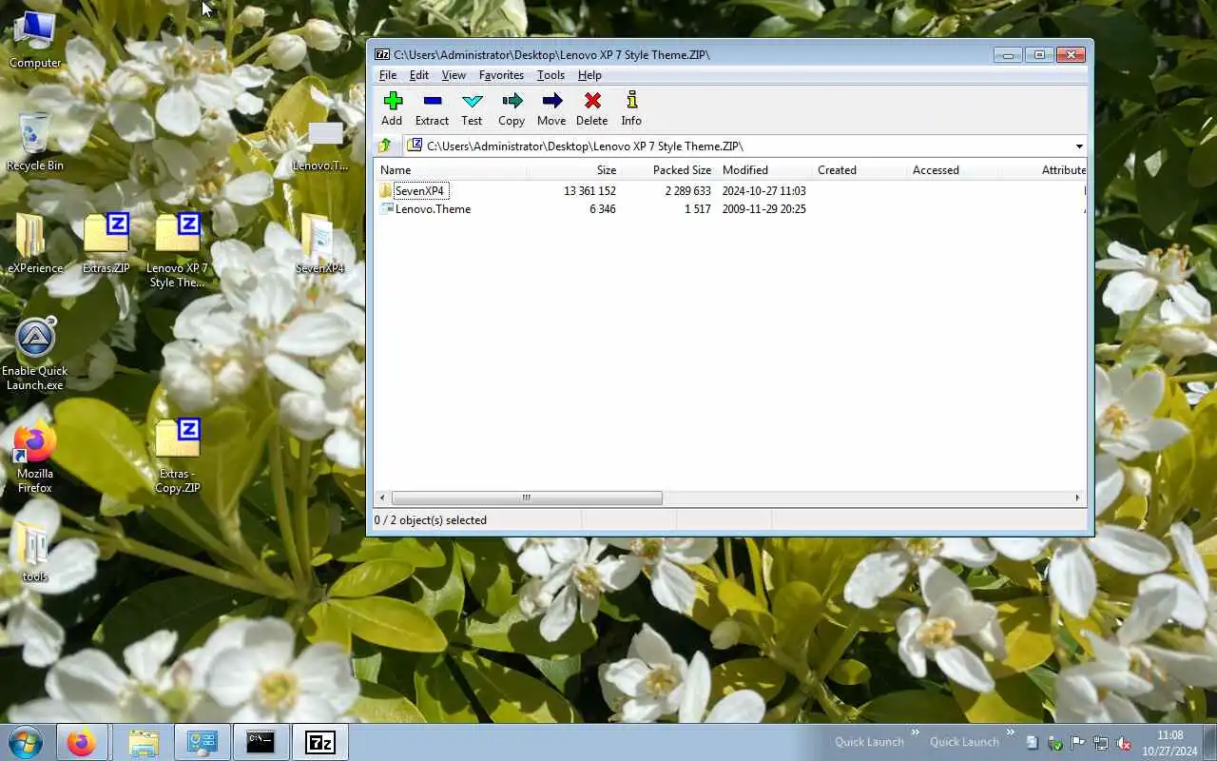
Task: Select Lenovo XP 7 Style Theme desktop archive
Action: [177, 249]
